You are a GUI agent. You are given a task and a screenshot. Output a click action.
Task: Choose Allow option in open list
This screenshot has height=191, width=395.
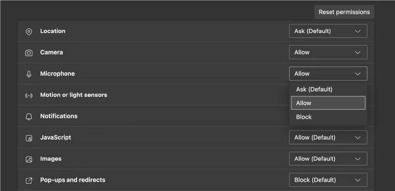(328, 103)
